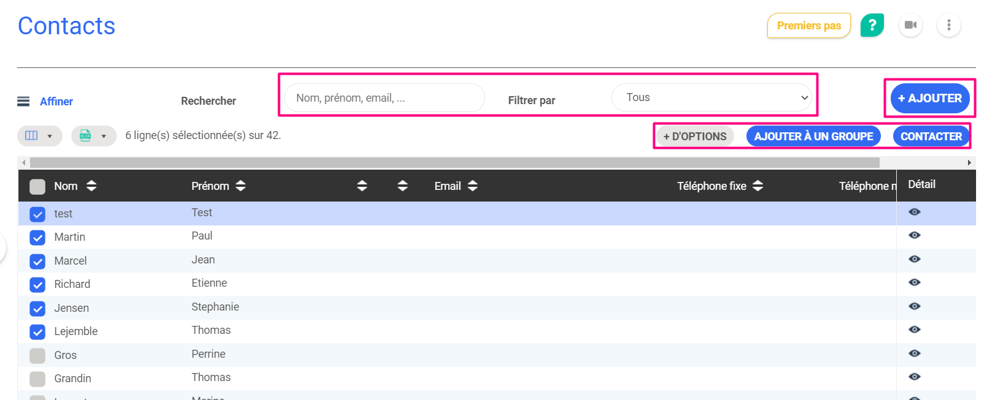Click the Nom, prénom, email search field

pos(384,98)
